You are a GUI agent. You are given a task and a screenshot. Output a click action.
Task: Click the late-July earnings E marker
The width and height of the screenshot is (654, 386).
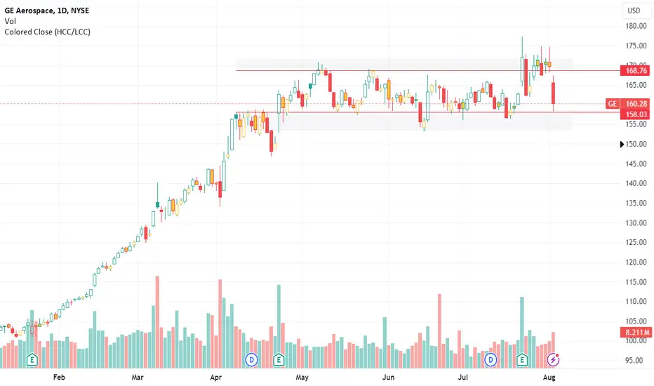click(x=522, y=359)
